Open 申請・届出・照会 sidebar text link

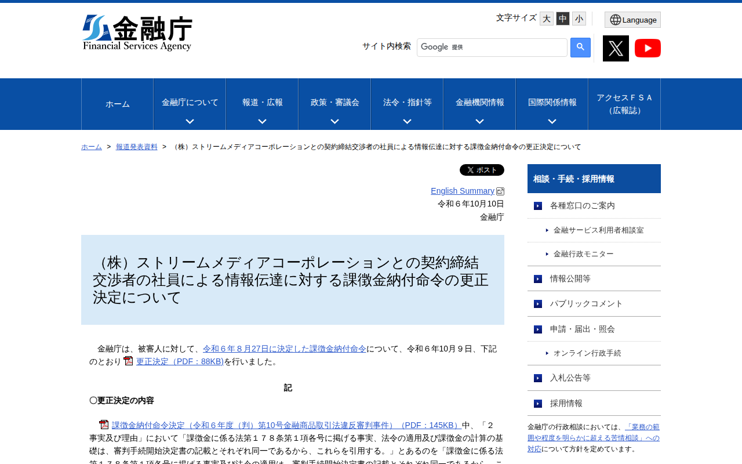pos(583,329)
